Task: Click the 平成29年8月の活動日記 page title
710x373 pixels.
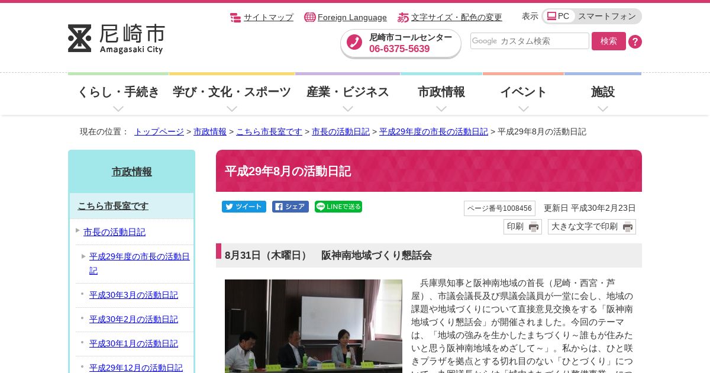Action: point(288,171)
